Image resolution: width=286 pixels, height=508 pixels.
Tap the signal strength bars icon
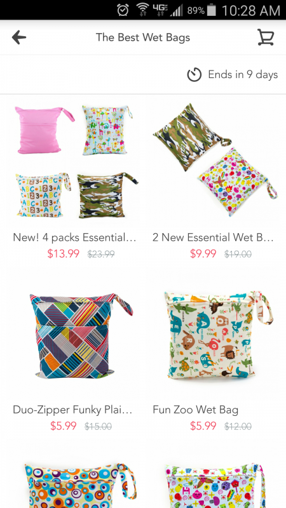[x=177, y=10]
